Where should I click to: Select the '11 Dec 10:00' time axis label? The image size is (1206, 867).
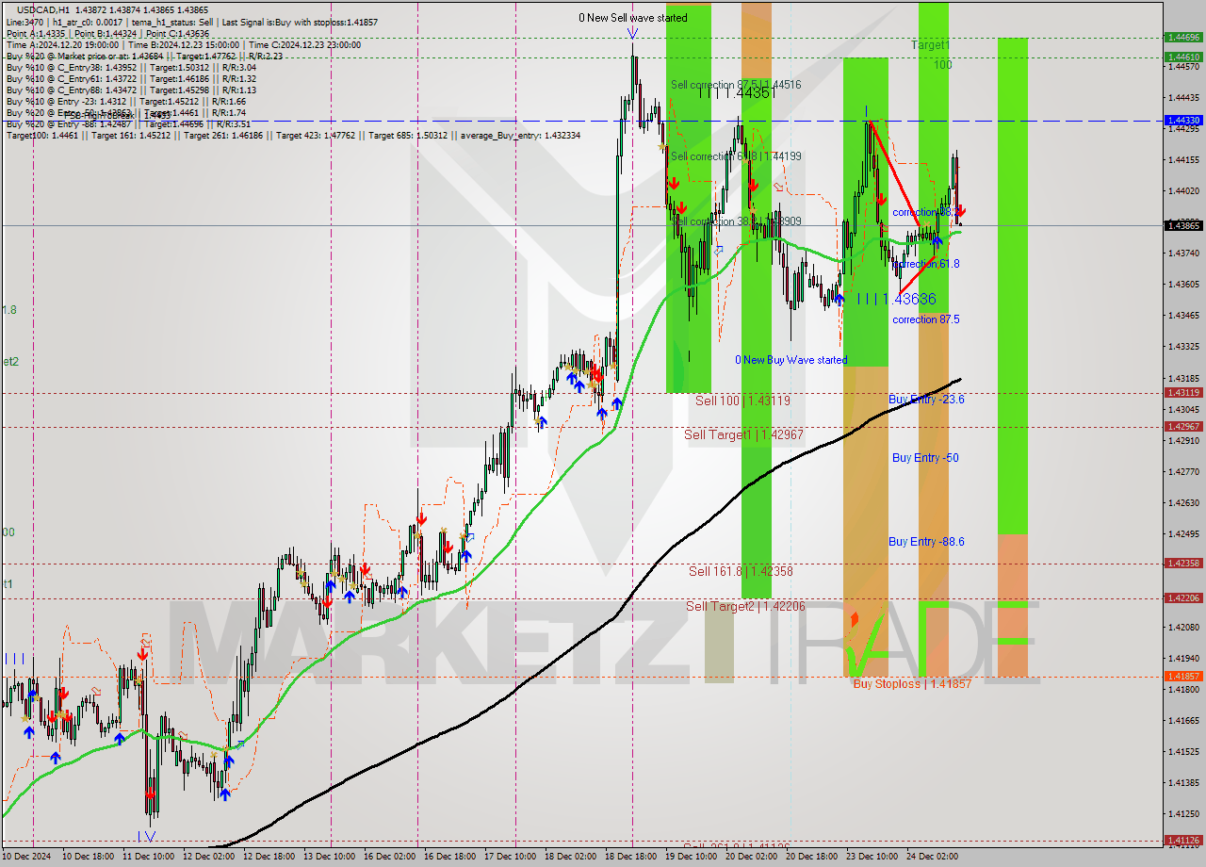150,857
